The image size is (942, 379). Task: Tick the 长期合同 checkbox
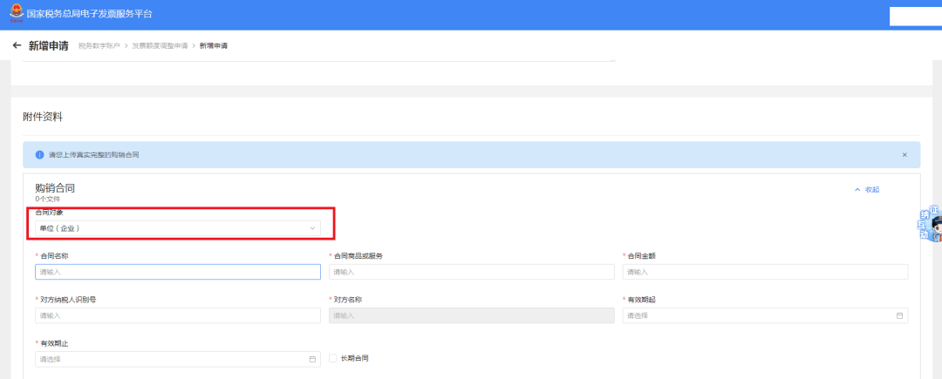[333, 359]
